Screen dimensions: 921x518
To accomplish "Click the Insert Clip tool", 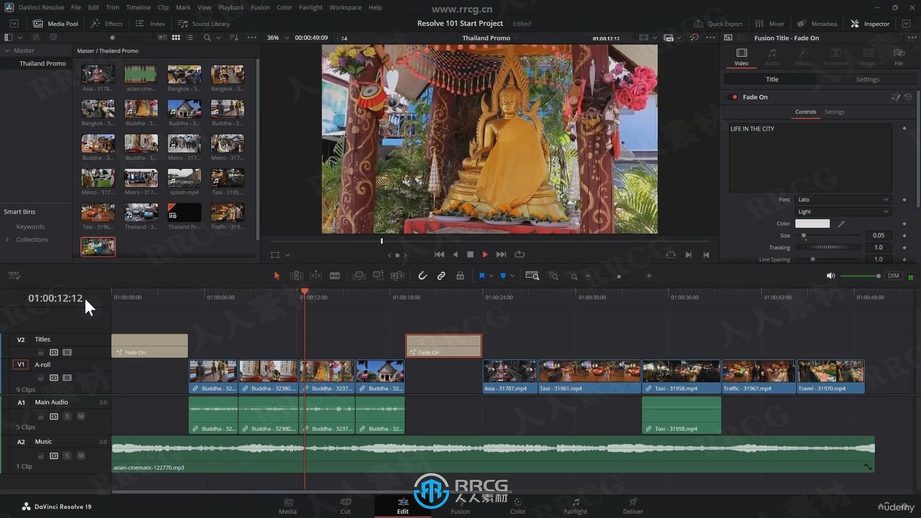I will pos(359,276).
